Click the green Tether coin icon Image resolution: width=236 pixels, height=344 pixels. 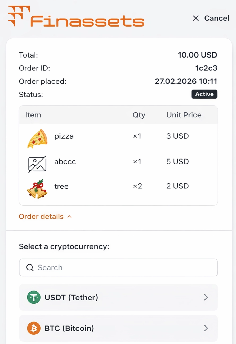[34, 297]
